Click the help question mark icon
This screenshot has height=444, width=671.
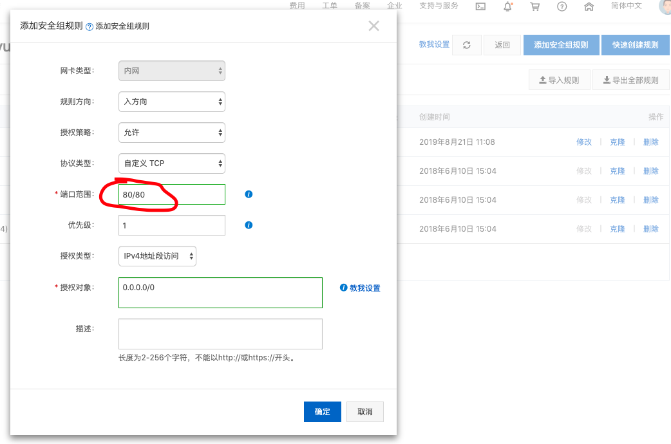562,6
